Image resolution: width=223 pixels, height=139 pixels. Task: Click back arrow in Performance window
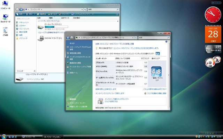[x=68, y=38]
